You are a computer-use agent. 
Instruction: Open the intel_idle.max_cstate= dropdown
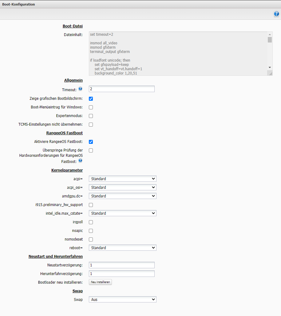point(122,213)
